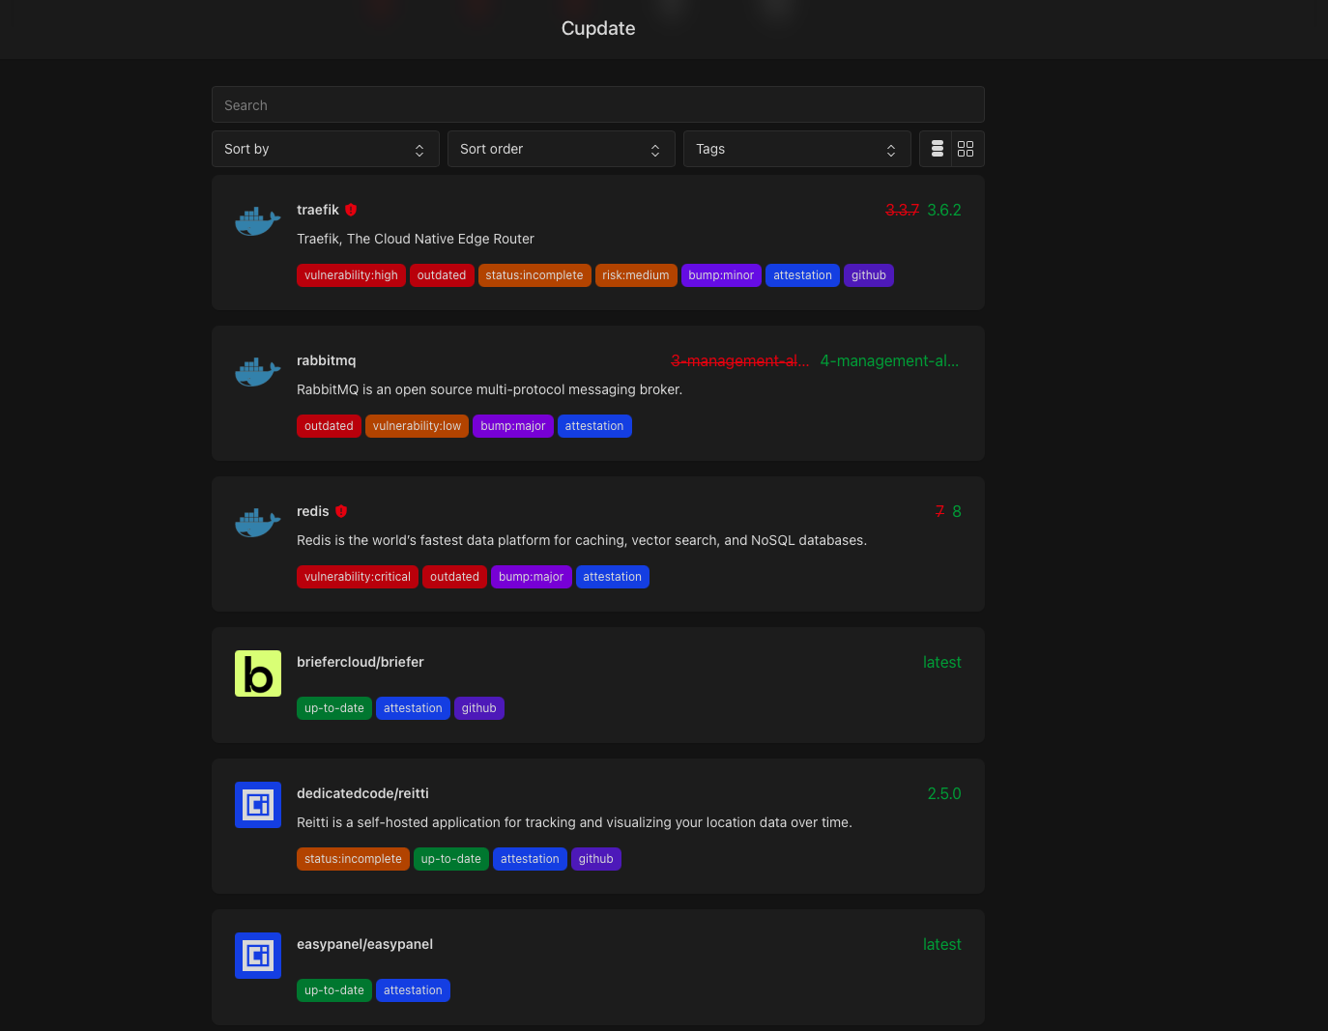Click the rabbitmq Docker whale icon

coord(258,372)
